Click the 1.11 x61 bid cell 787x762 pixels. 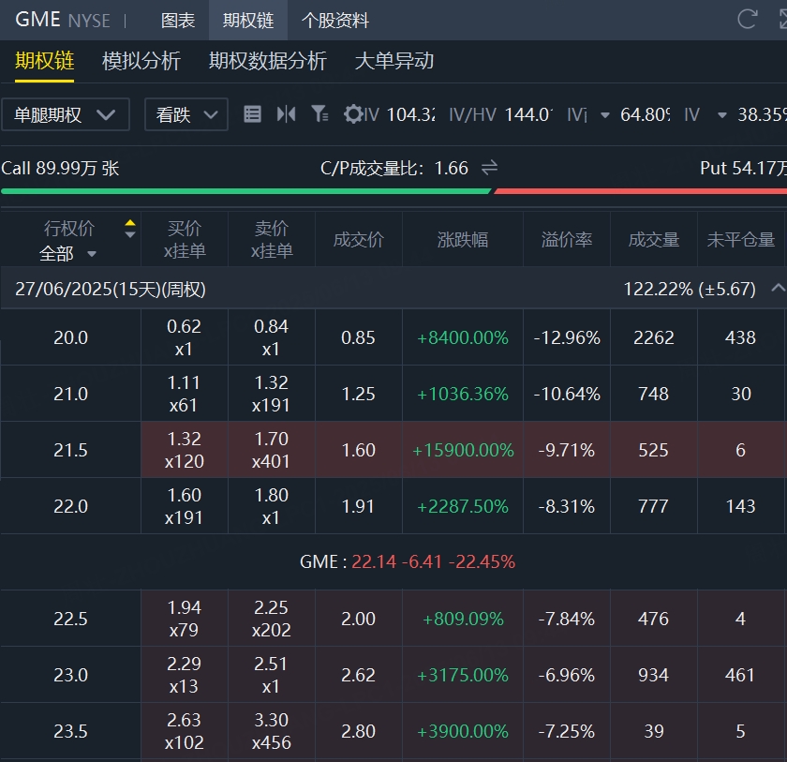coord(185,394)
